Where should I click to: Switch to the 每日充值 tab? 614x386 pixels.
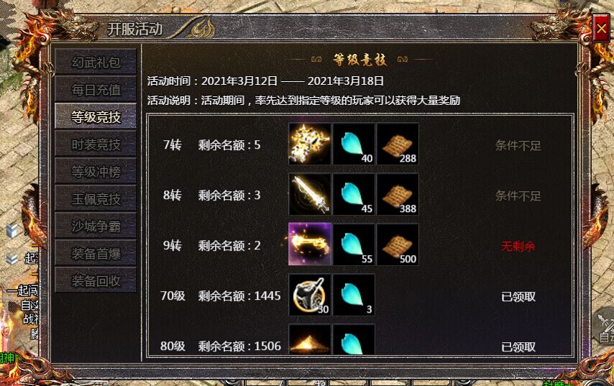pyautogui.click(x=96, y=89)
